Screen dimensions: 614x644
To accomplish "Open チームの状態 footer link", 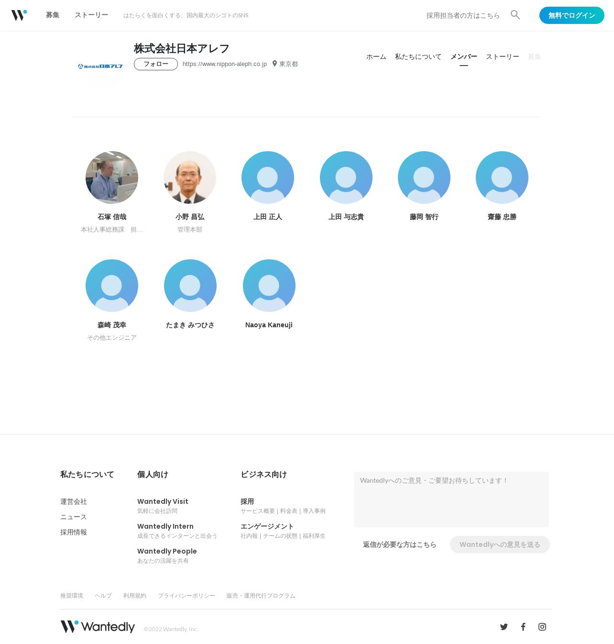I will click(x=280, y=536).
